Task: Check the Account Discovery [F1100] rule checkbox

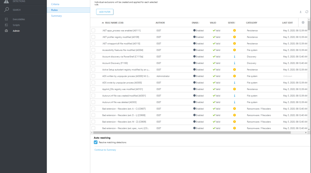Action: pos(93,63)
